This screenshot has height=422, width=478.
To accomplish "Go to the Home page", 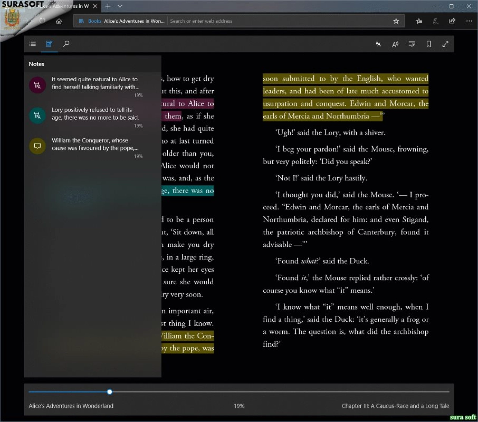I will click(59, 21).
